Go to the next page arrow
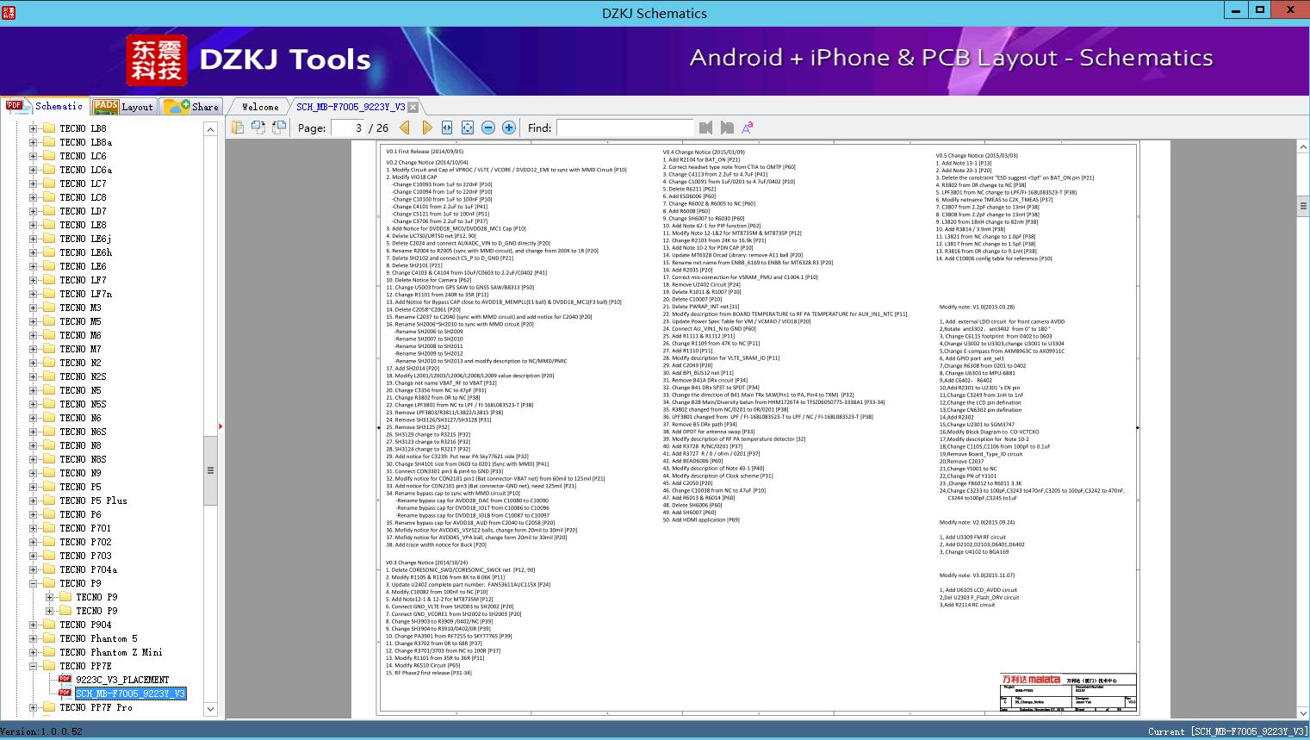Image resolution: width=1310 pixels, height=740 pixels. pyautogui.click(x=426, y=127)
